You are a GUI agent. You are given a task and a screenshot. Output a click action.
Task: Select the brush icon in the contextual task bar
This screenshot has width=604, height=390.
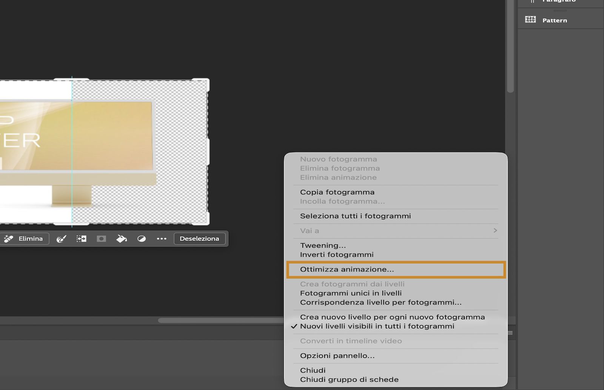(x=62, y=239)
